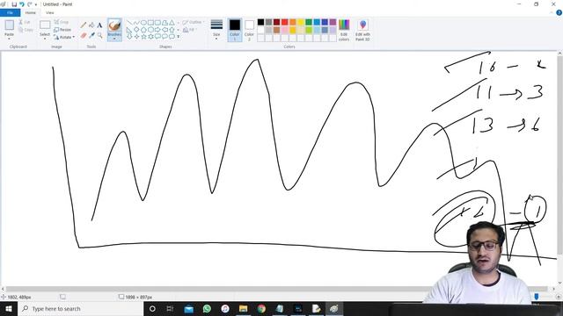Click the Help question mark icon
563x316 pixels.
[559, 12]
